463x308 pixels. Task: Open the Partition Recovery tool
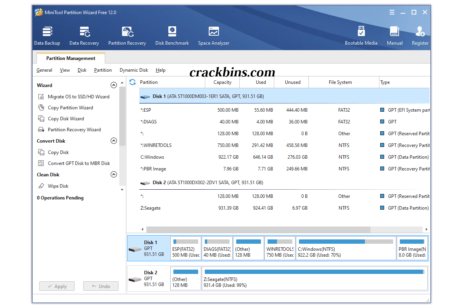tap(127, 35)
